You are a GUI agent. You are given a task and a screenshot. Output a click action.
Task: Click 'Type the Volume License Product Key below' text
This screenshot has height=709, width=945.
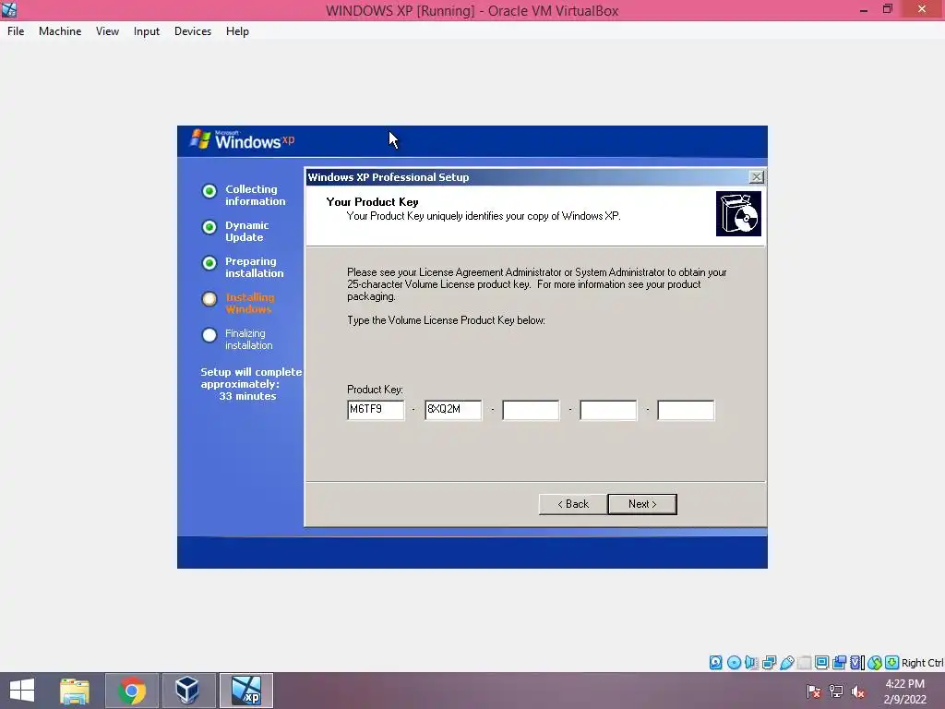point(446,320)
